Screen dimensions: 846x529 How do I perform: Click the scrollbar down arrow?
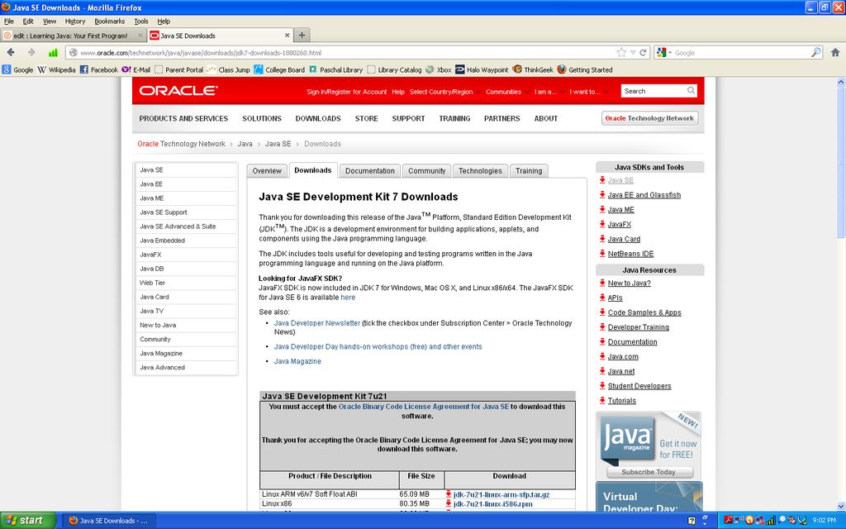coord(840,507)
